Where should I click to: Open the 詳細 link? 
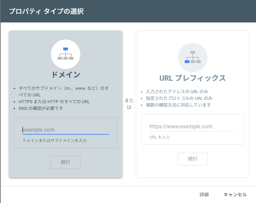[x=204, y=195]
